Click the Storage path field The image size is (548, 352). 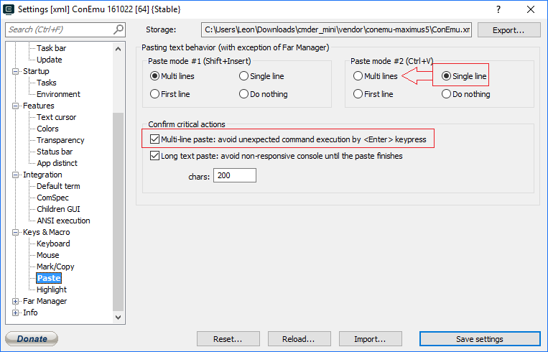(337, 29)
